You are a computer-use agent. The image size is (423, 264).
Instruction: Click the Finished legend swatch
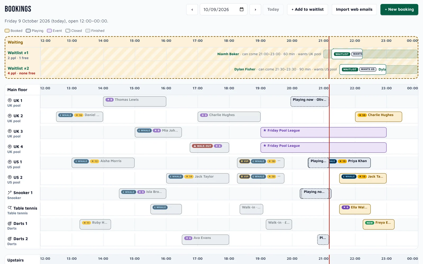(88, 31)
